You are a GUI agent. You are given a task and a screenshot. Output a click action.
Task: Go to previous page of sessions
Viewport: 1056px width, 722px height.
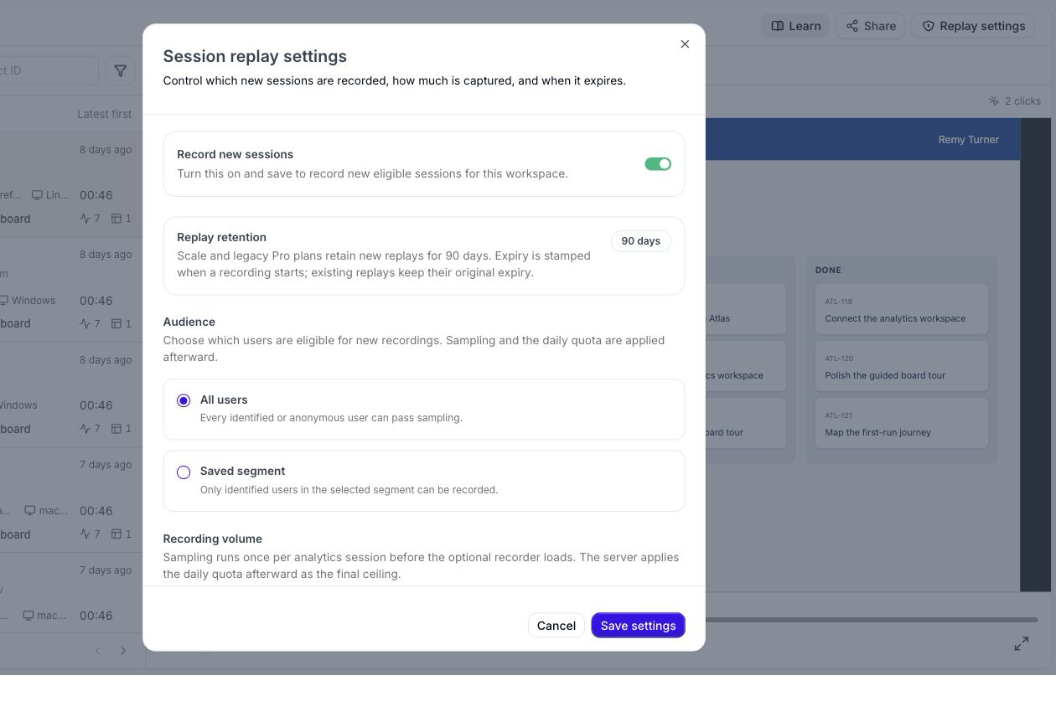(x=97, y=651)
